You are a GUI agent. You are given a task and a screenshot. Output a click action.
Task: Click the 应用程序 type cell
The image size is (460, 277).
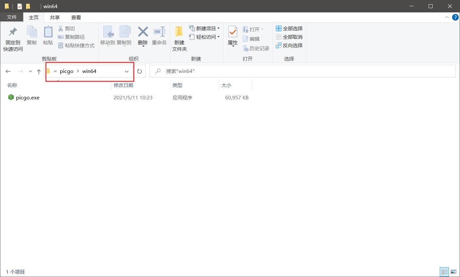pos(182,97)
